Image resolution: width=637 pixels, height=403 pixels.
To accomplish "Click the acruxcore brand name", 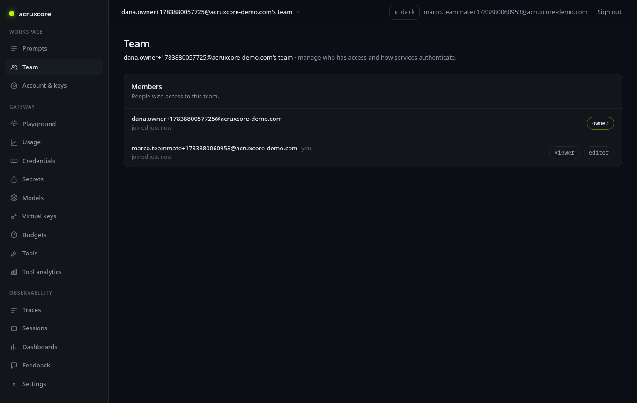I will [35, 14].
